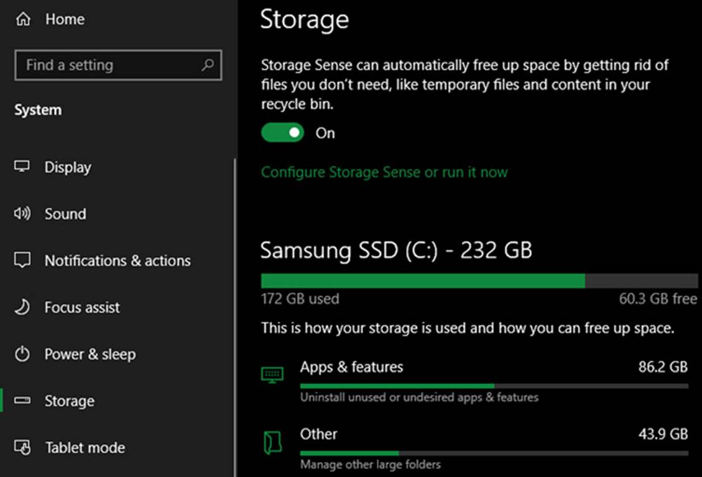
Task: Click the Focus assist moon icon
Action: point(22,307)
